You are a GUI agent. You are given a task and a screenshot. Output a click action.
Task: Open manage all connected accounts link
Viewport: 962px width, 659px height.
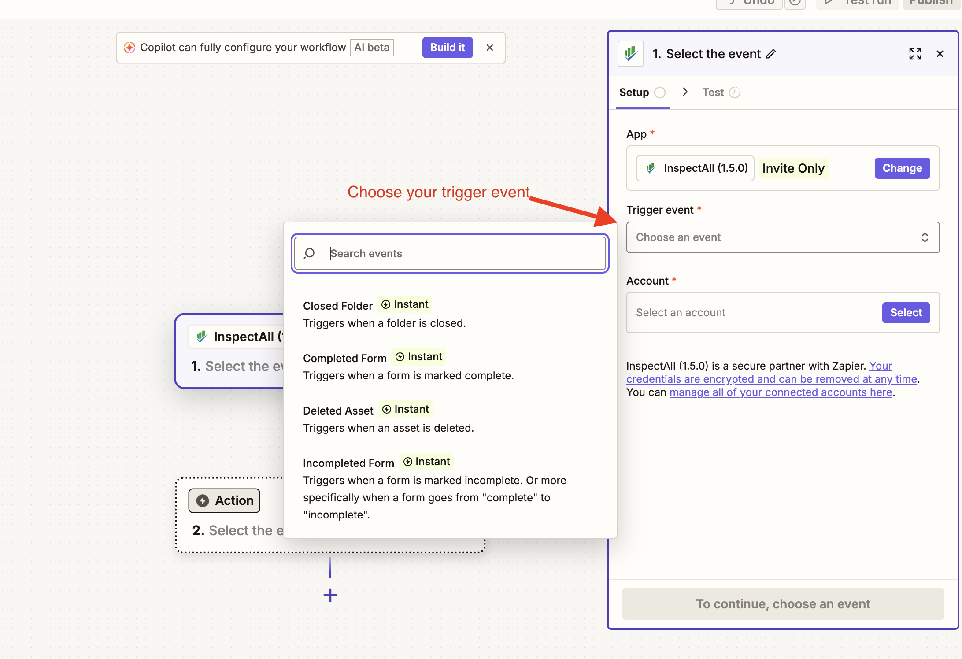[x=781, y=392]
